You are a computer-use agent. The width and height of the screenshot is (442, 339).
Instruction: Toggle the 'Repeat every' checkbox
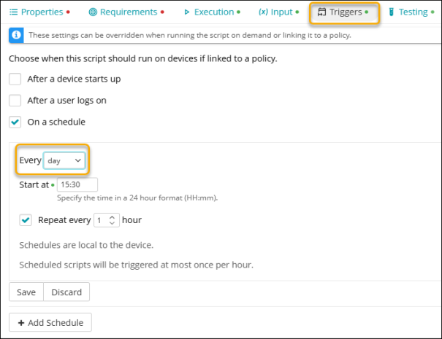tap(26, 219)
